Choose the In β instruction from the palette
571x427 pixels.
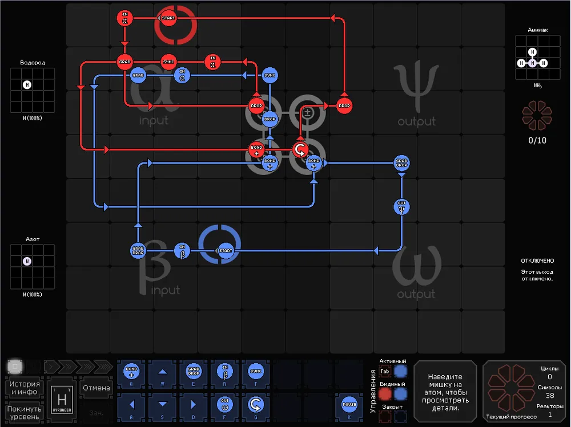(x=224, y=371)
